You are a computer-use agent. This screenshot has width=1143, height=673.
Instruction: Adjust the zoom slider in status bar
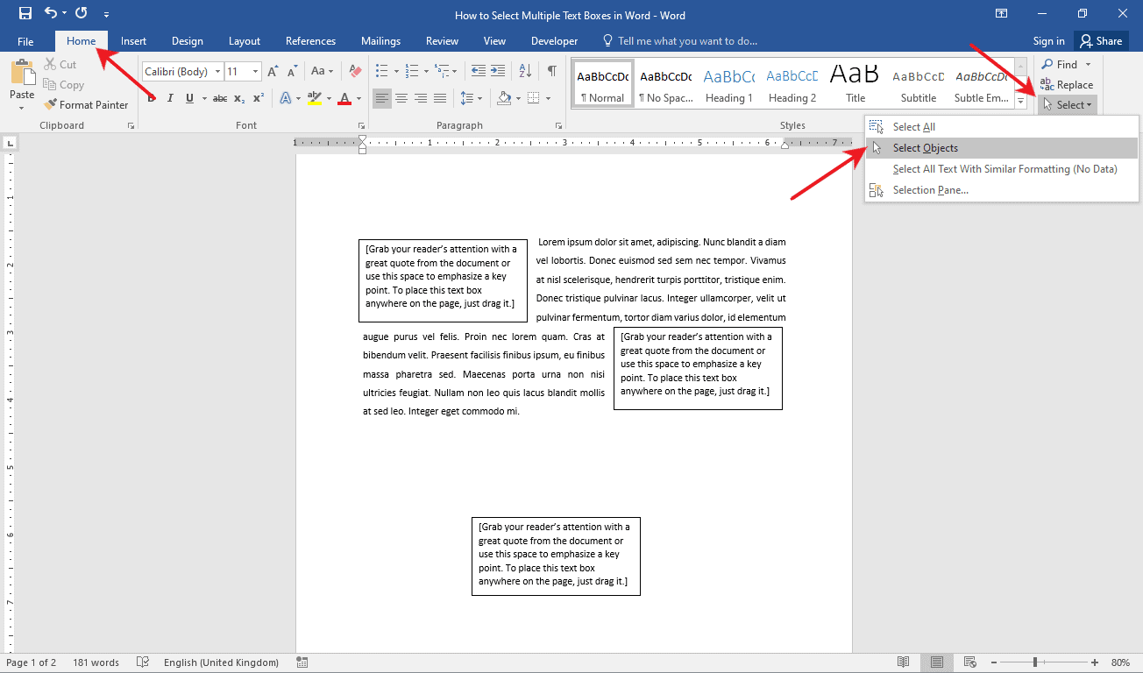1035,662
